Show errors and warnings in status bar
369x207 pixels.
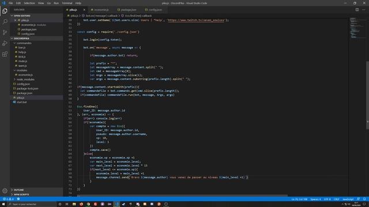click(7, 199)
